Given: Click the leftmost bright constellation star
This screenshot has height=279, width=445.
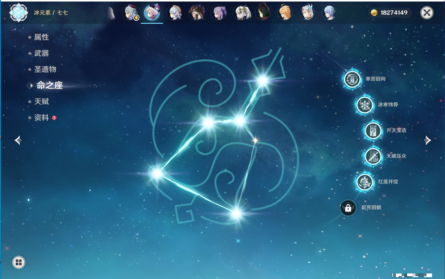Looking at the screenshot, I should (x=157, y=173).
